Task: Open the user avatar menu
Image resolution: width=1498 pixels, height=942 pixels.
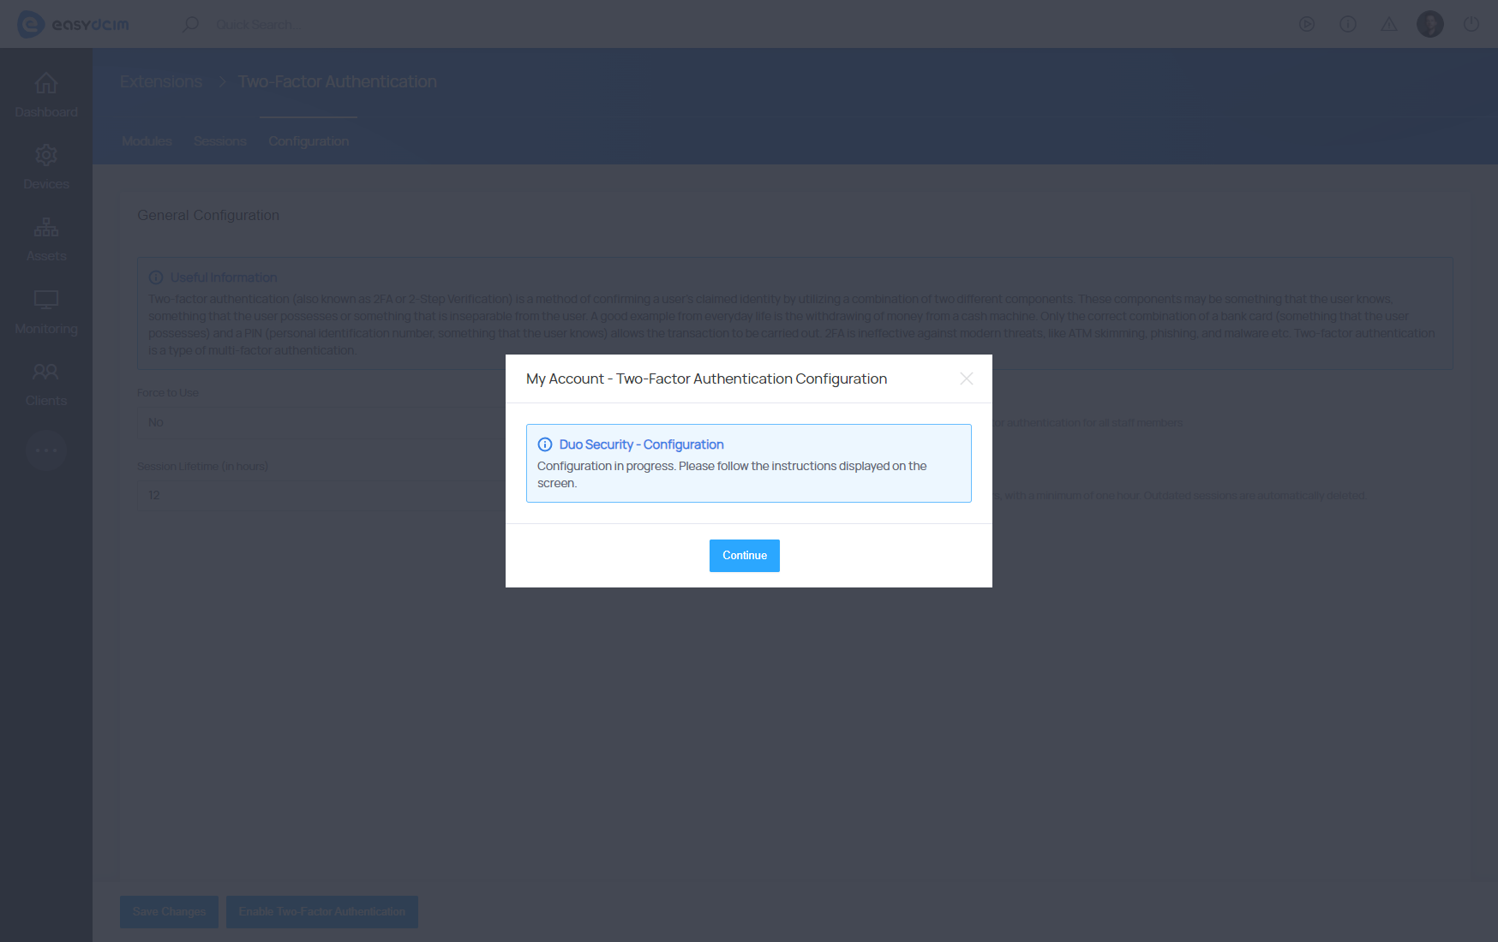Action: point(1429,24)
